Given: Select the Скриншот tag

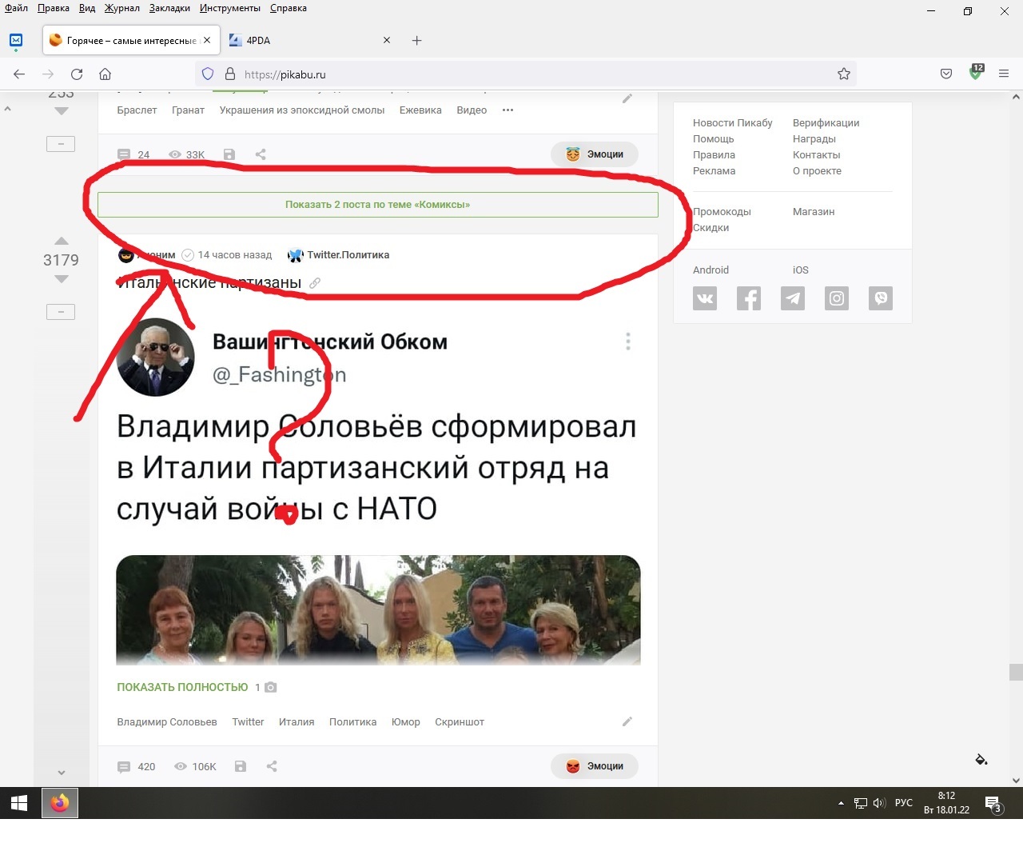Looking at the screenshot, I should [x=460, y=722].
